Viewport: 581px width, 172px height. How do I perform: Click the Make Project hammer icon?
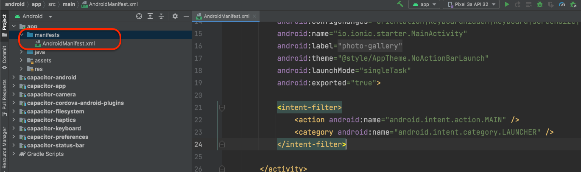click(x=400, y=4)
